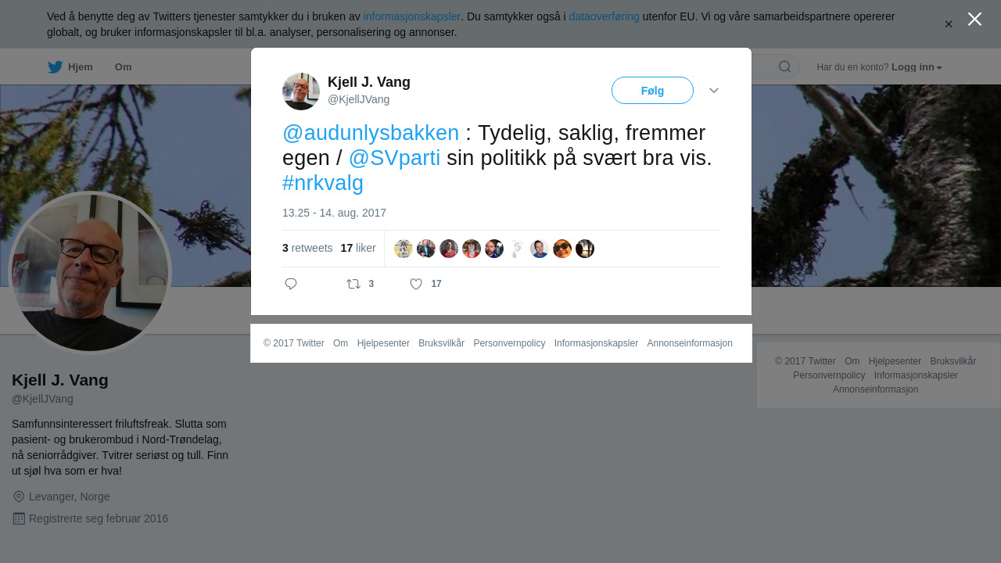
Task: Follow Kjell J. Vang with Følg button
Action: click(x=652, y=91)
